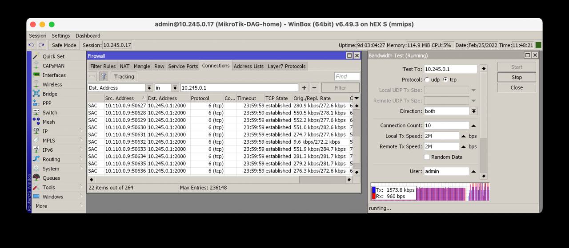Switch to the NAT tab
The width and height of the screenshot is (569, 248).
tap(124, 66)
